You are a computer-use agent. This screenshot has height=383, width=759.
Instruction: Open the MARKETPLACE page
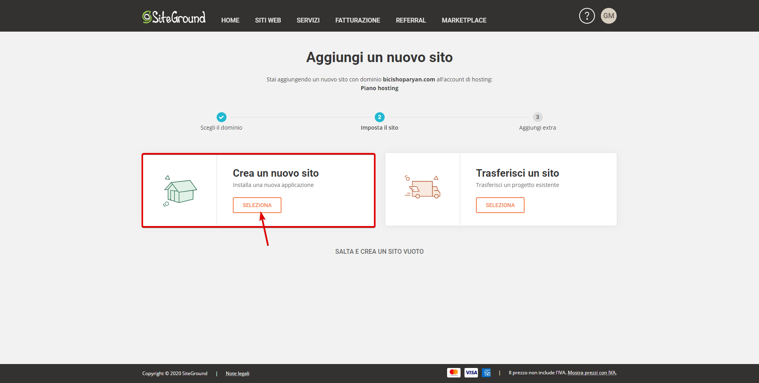pos(464,20)
